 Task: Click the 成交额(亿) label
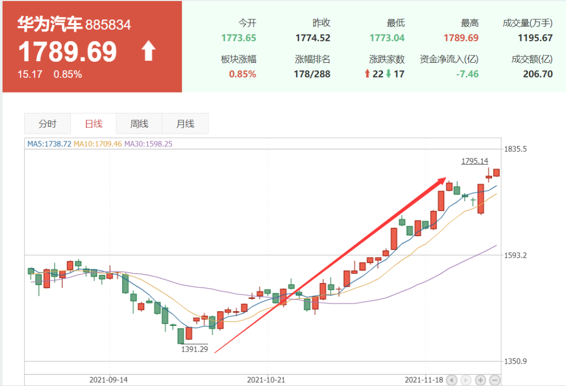coord(532,59)
